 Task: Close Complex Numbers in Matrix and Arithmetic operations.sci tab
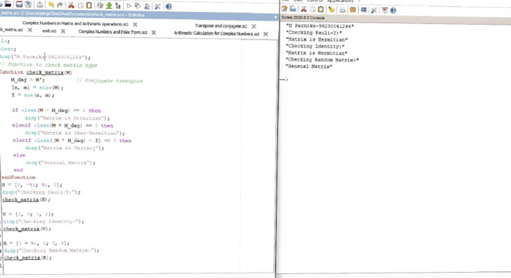point(135,25)
